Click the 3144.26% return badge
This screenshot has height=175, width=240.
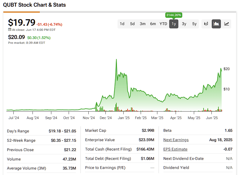tap(174, 15)
